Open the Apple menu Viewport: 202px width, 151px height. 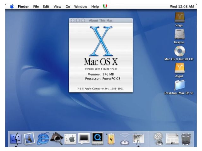pyautogui.click(x=12, y=6)
